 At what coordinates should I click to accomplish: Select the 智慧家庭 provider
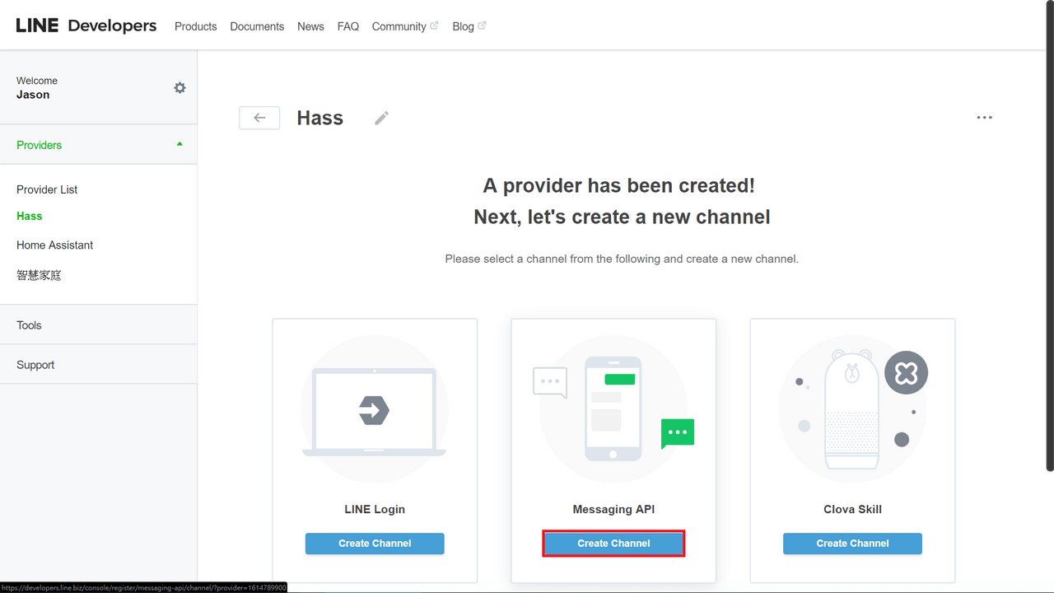pos(39,275)
